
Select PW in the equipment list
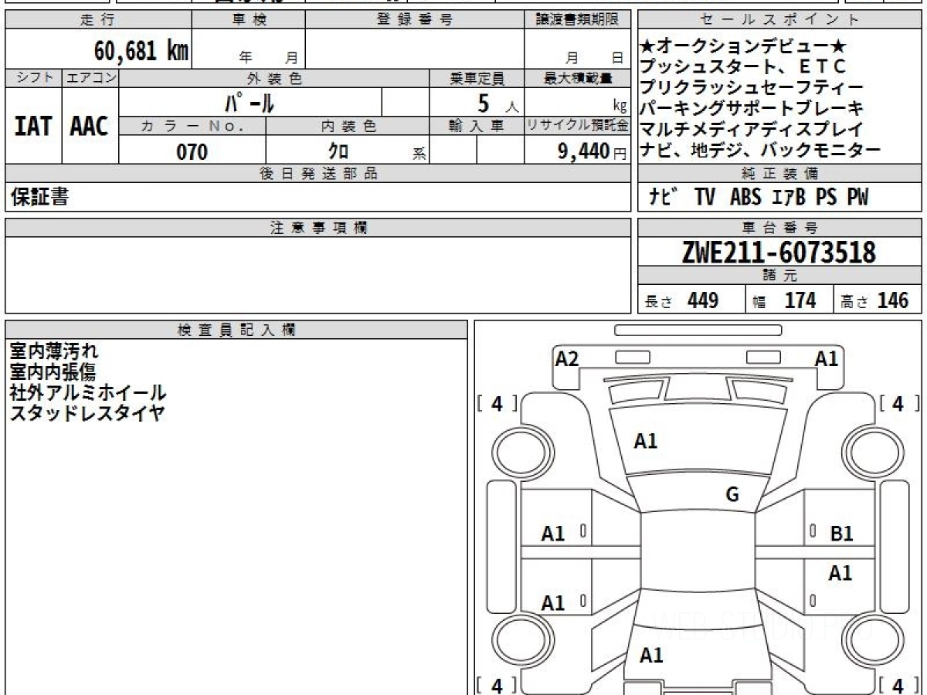(857, 198)
